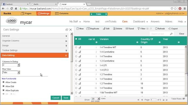Open Columns In Dialog dropdown
Viewport: 188px width, 105px height.
click(11, 65)
